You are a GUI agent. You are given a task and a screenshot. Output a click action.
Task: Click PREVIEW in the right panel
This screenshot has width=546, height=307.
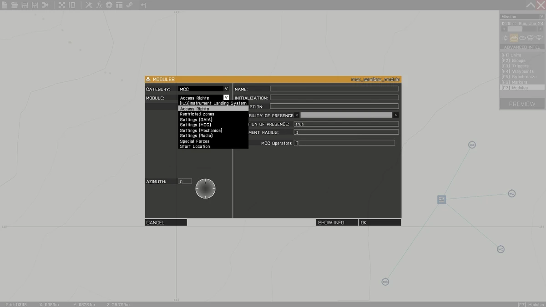[521, 104]
